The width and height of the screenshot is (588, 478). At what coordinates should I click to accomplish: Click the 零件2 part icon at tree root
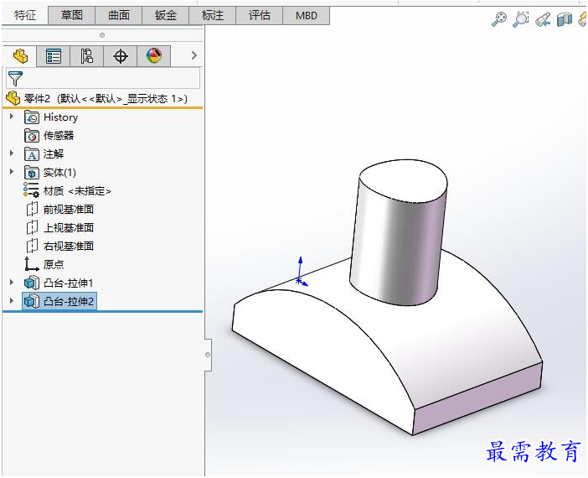pyautogui.click(x=13, y=98)
